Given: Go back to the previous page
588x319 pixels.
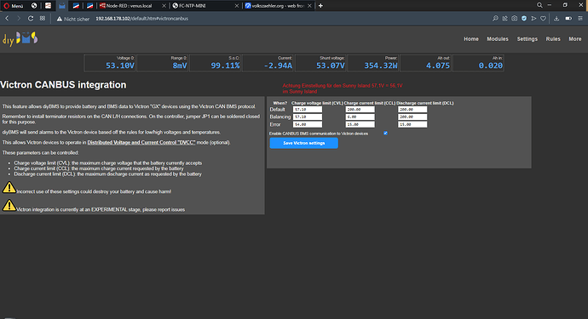Looking at the screenshot, I should (7, 19).
